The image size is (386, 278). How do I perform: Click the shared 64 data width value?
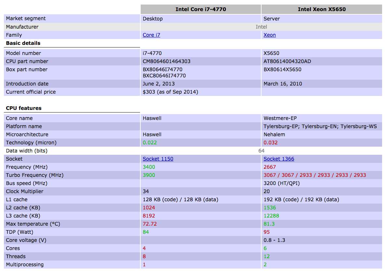point(261,151)
